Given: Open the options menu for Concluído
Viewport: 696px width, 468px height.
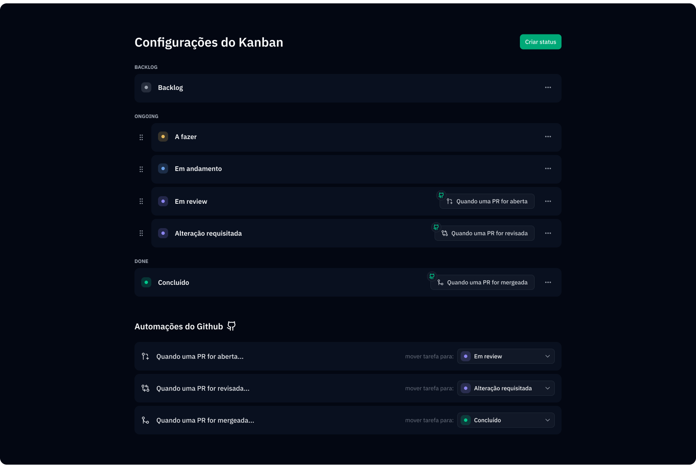Looking at the screenshot, I should (x=548, y=282).
